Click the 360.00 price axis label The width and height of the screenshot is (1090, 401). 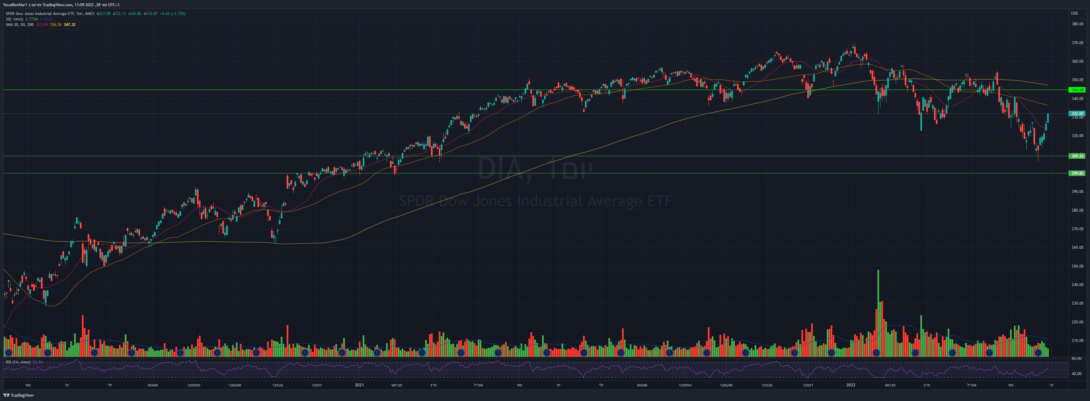pyautogui.click(x=1077, y=61)
